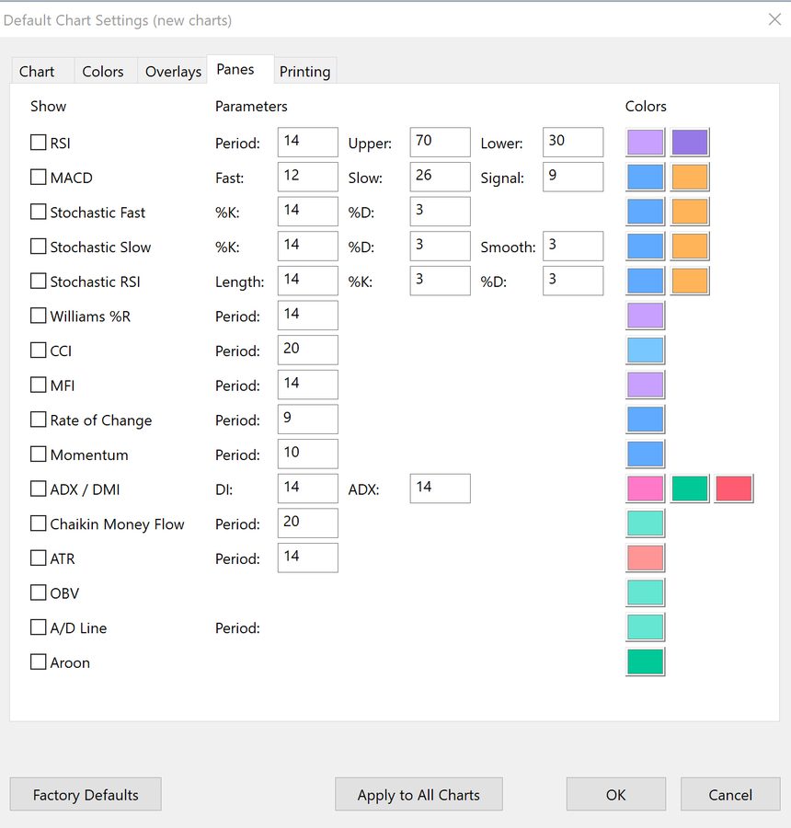Select the ADX / DMI DI field
Screen dimensions: 791x828
click(308, 489)
